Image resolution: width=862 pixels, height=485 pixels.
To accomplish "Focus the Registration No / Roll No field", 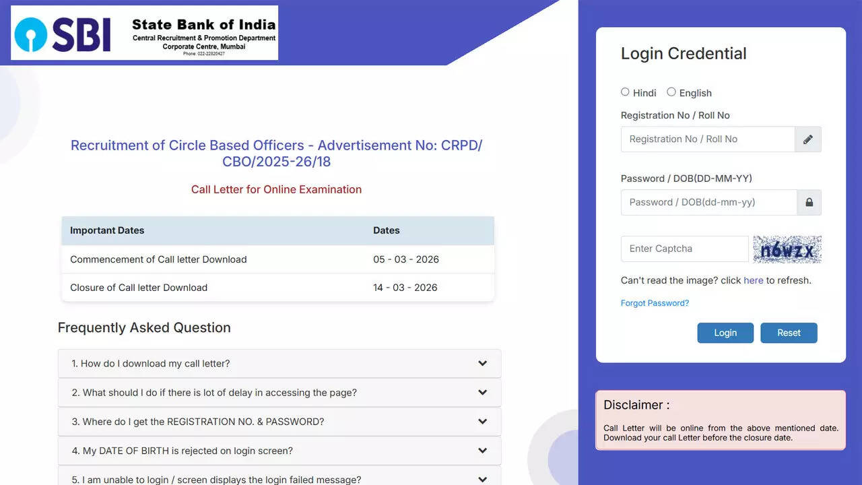I will click(x=707, y=139).
